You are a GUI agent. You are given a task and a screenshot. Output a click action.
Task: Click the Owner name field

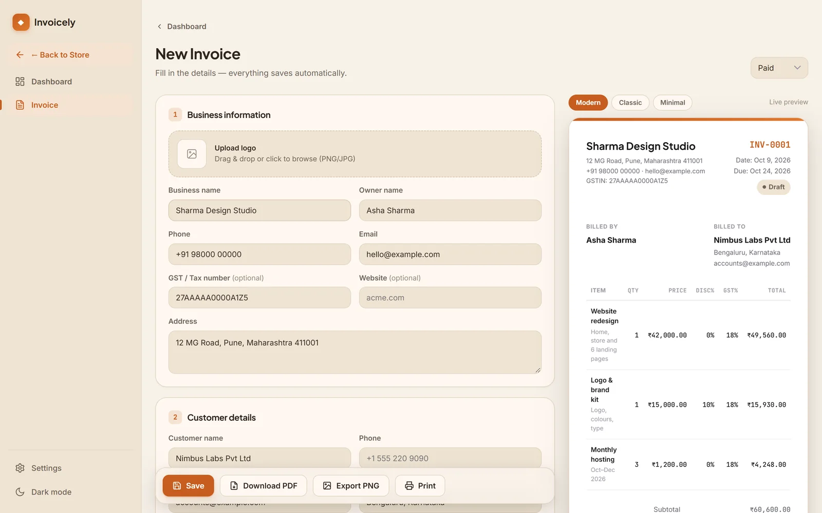click(450, 210)
